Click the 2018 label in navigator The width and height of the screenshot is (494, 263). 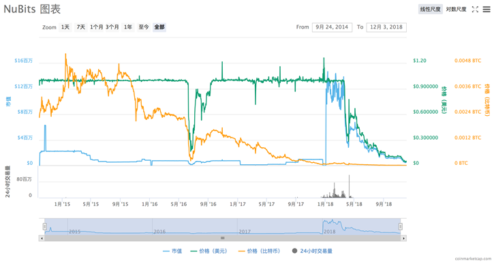click(330, 232)
